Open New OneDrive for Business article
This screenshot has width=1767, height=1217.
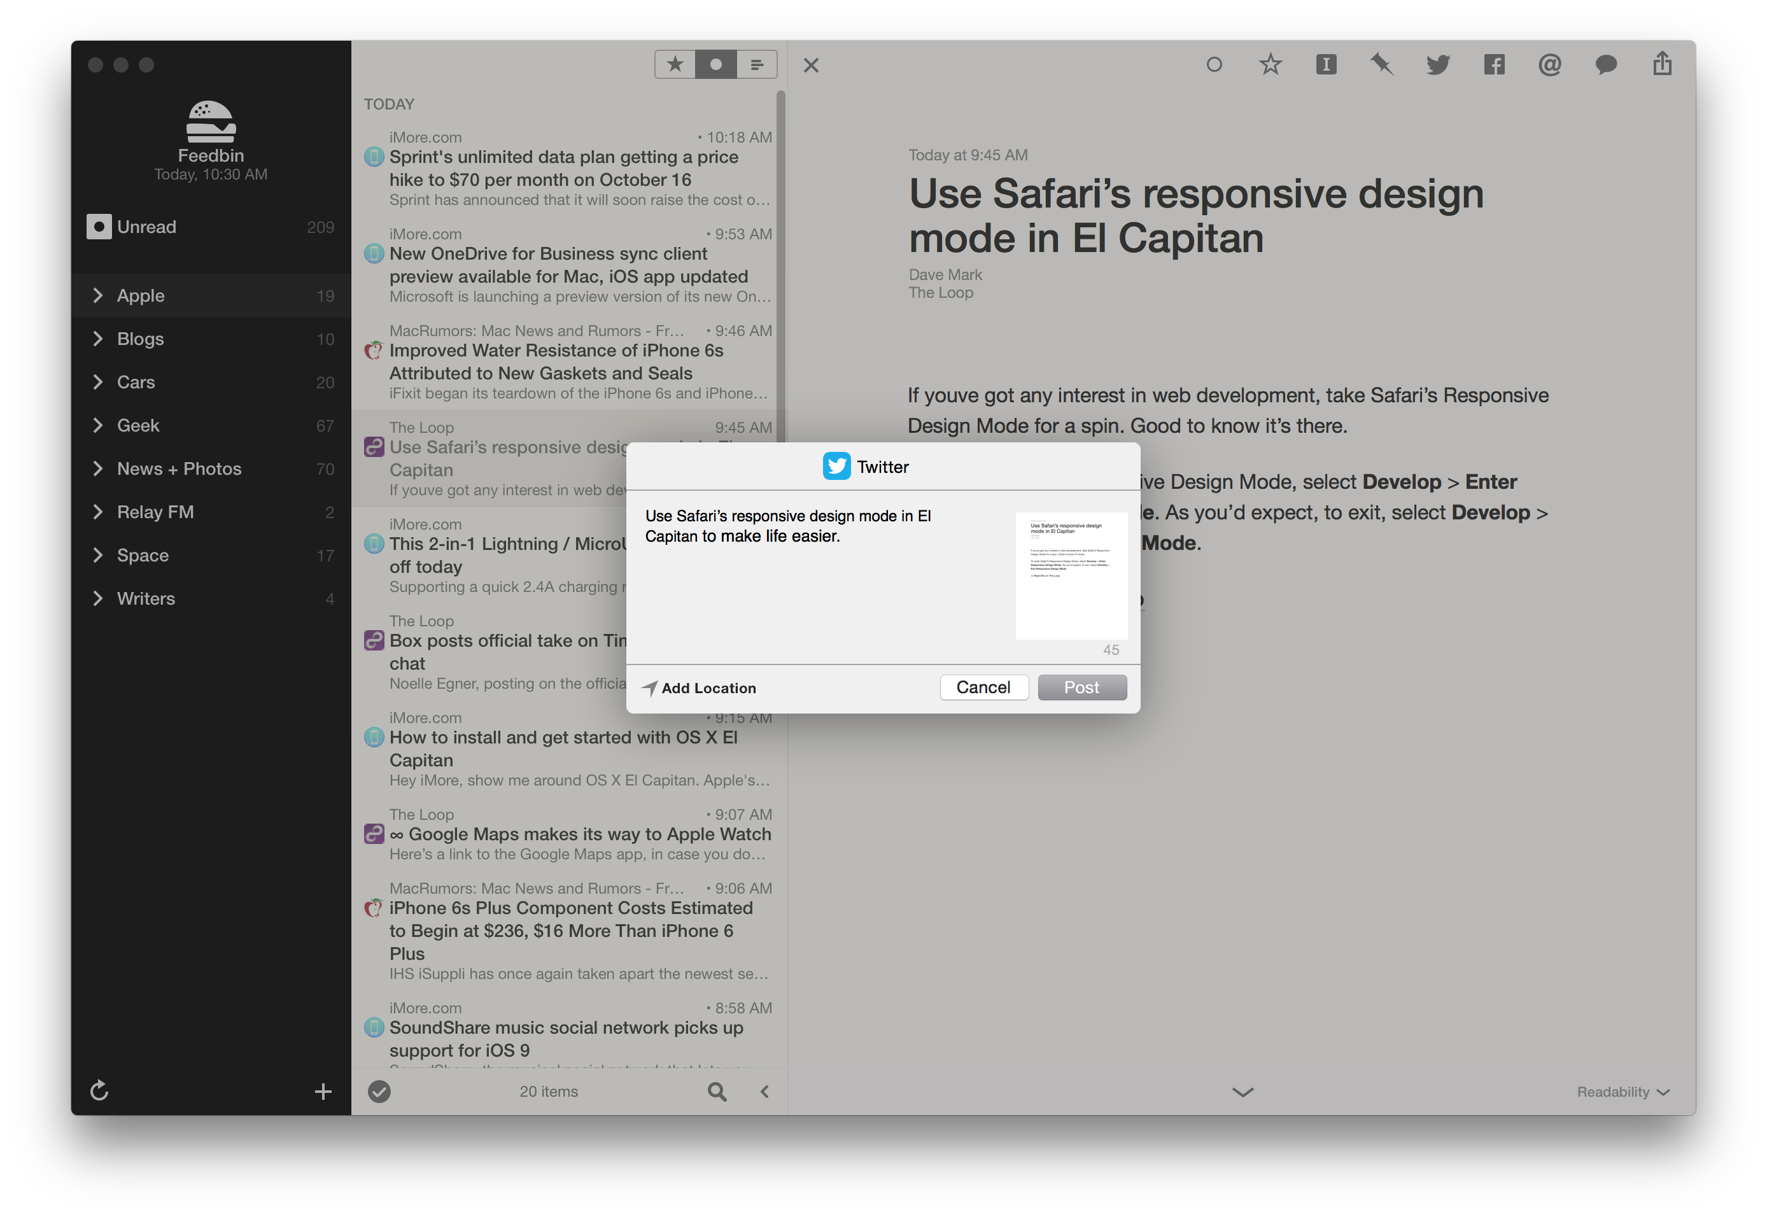(x=568, y=265)
